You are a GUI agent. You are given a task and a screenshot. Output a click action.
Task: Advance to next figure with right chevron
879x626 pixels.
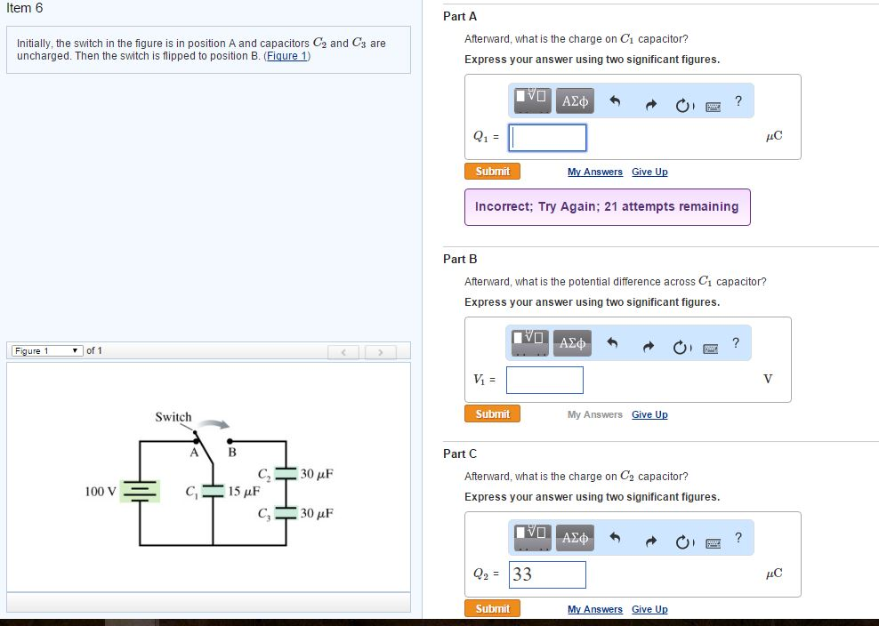pyautogui.click(x=381, y=351)
